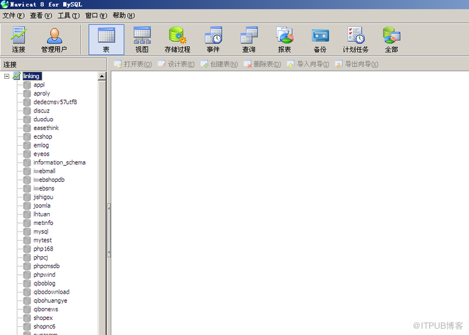Open the 查询 (Query) toolbar icon
469x335 pixels.
tap(248, 39)
